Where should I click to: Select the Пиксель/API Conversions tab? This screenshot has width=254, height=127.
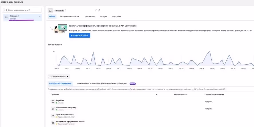coord(60,84)
